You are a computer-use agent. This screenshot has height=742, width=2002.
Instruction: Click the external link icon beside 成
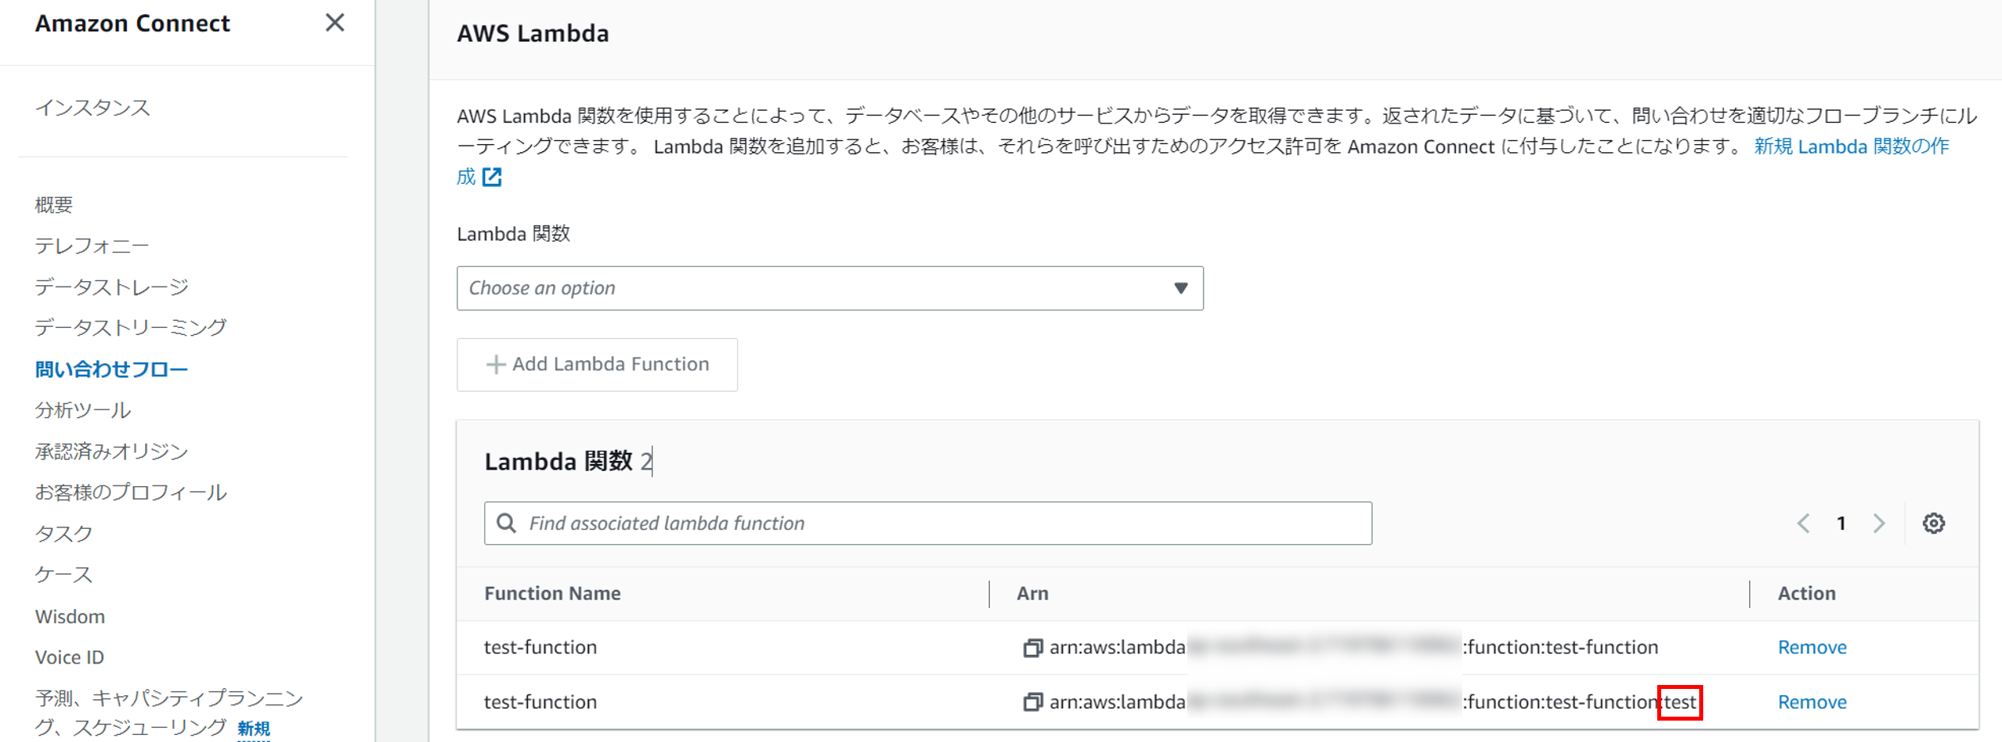[x=492, y=177]
